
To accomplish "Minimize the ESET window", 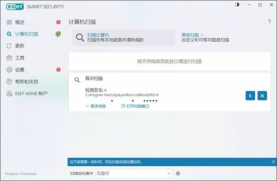I will tap(249, 5).
